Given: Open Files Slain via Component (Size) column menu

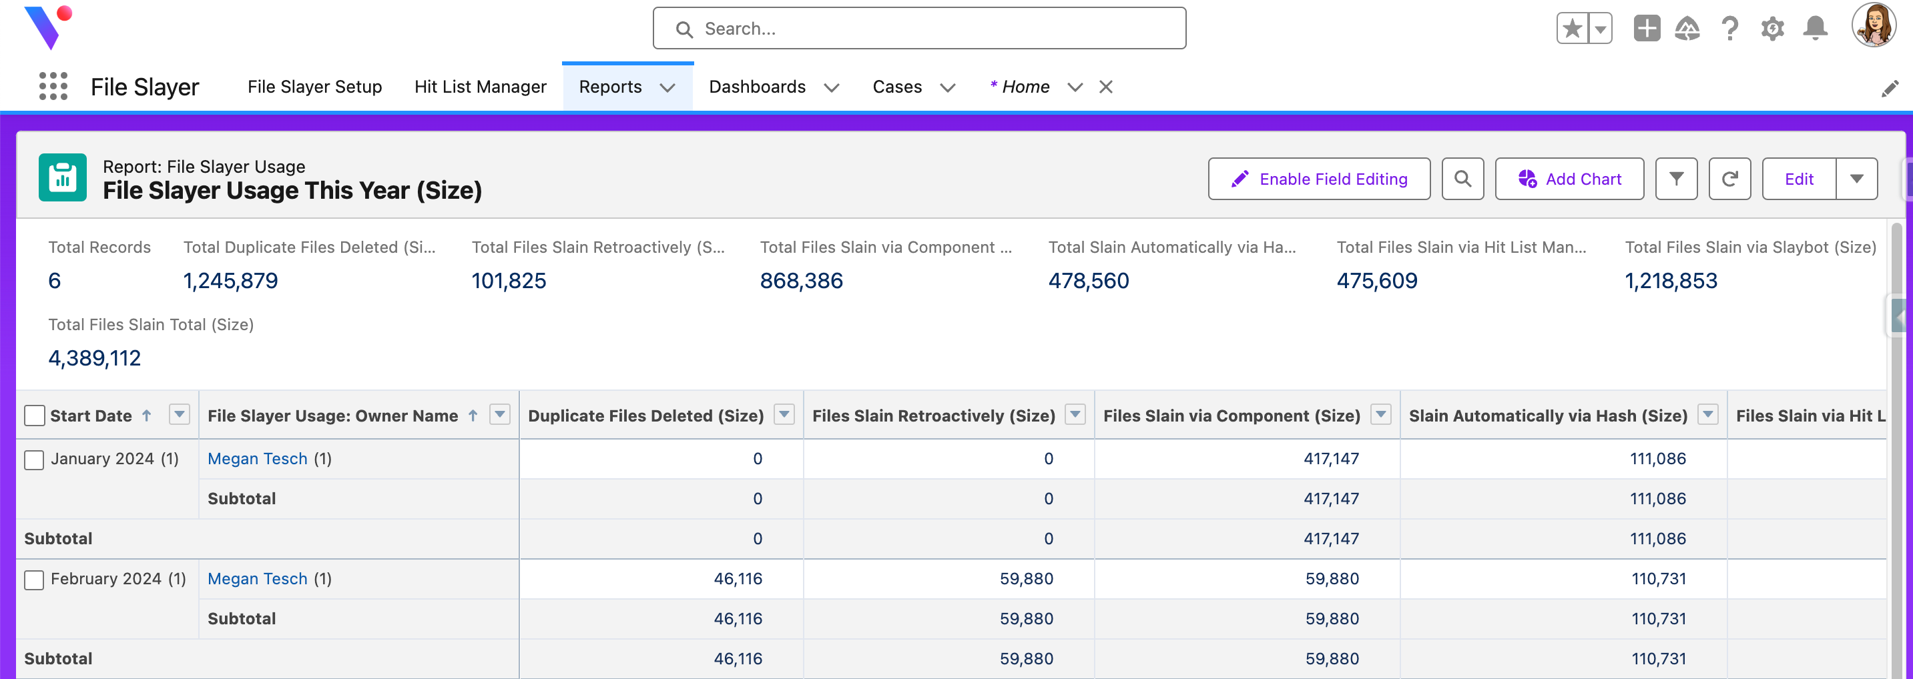Looking at the screenshot, I should click(x=1380, y=415).
